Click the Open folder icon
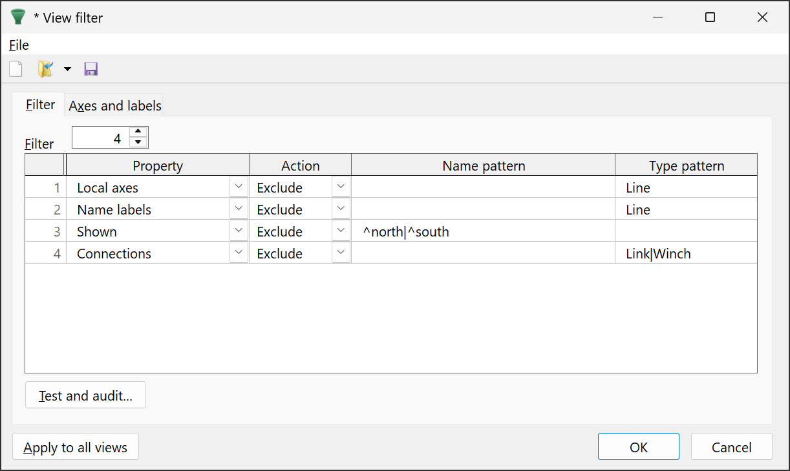Image resolution: width=790 pixels, height=471 pixels. (45, 69)
